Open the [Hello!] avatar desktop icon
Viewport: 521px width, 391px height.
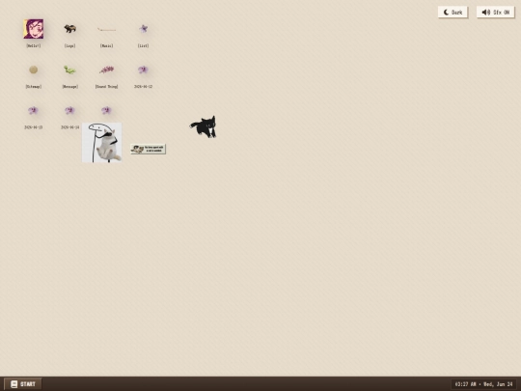tap(33, 29)
